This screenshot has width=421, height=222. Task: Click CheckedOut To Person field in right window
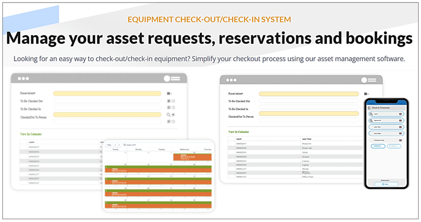pyautogui.click(x=308, y=113)
